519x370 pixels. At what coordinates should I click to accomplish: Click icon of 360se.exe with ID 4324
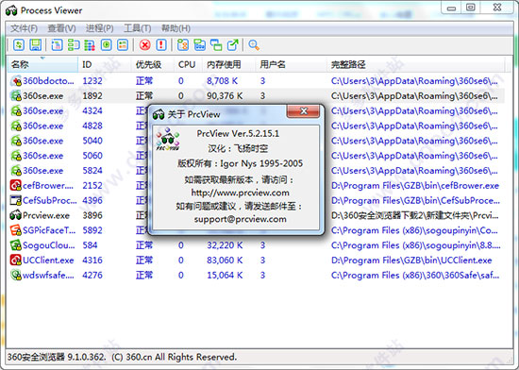(x=16, y=110)
